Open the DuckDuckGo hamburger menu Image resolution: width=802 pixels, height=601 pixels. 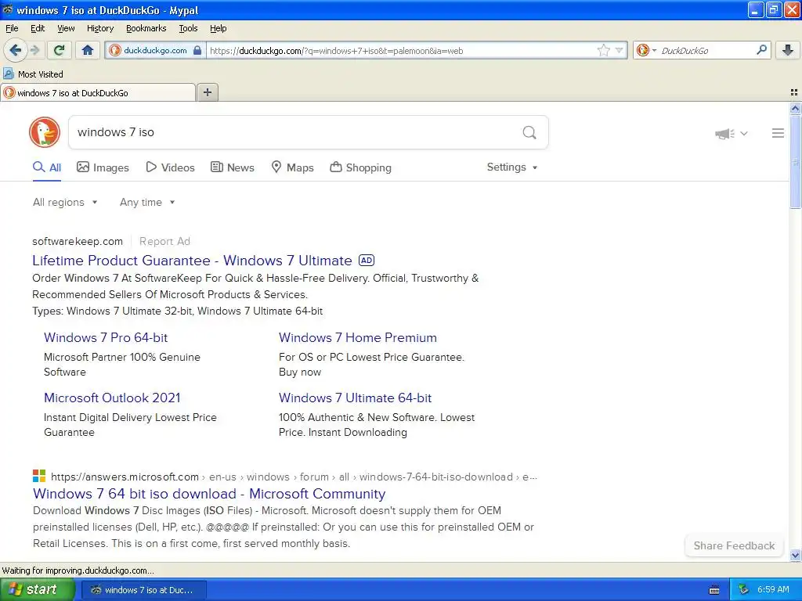(x=778, y=133)
